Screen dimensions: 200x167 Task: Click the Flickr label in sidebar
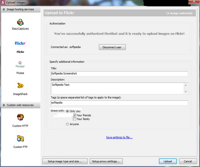20,52
